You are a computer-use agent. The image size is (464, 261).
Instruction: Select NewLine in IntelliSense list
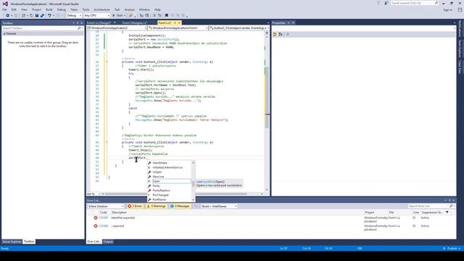pyautogui.click(x=158, y=177)
